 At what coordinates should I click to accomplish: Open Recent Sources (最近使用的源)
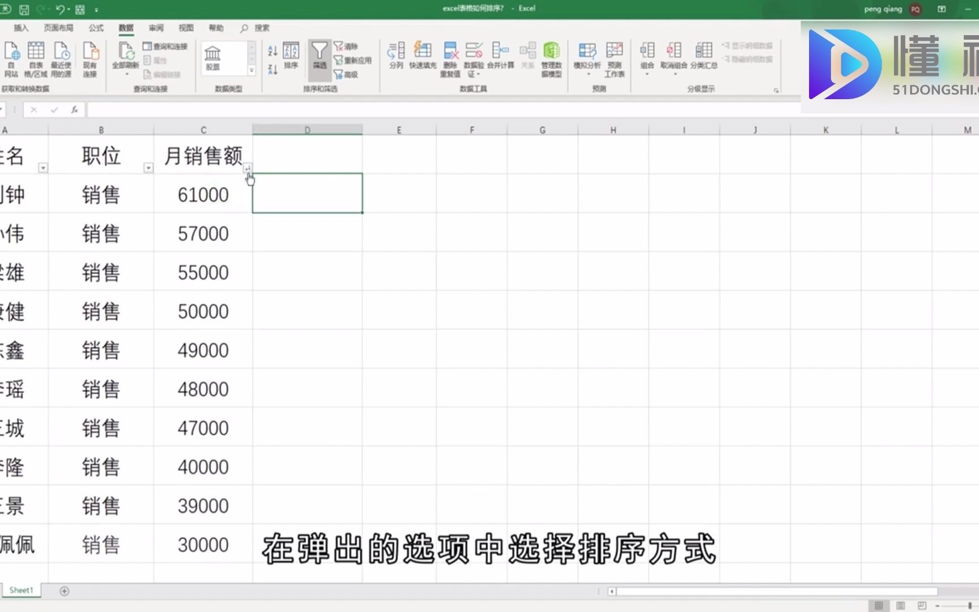(x=61, y=58)
